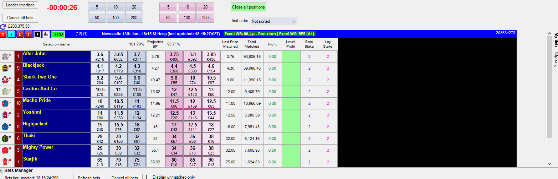This screenshot has width=558, height=179.
Task: Select blue back stake 10
Action: 116,7
